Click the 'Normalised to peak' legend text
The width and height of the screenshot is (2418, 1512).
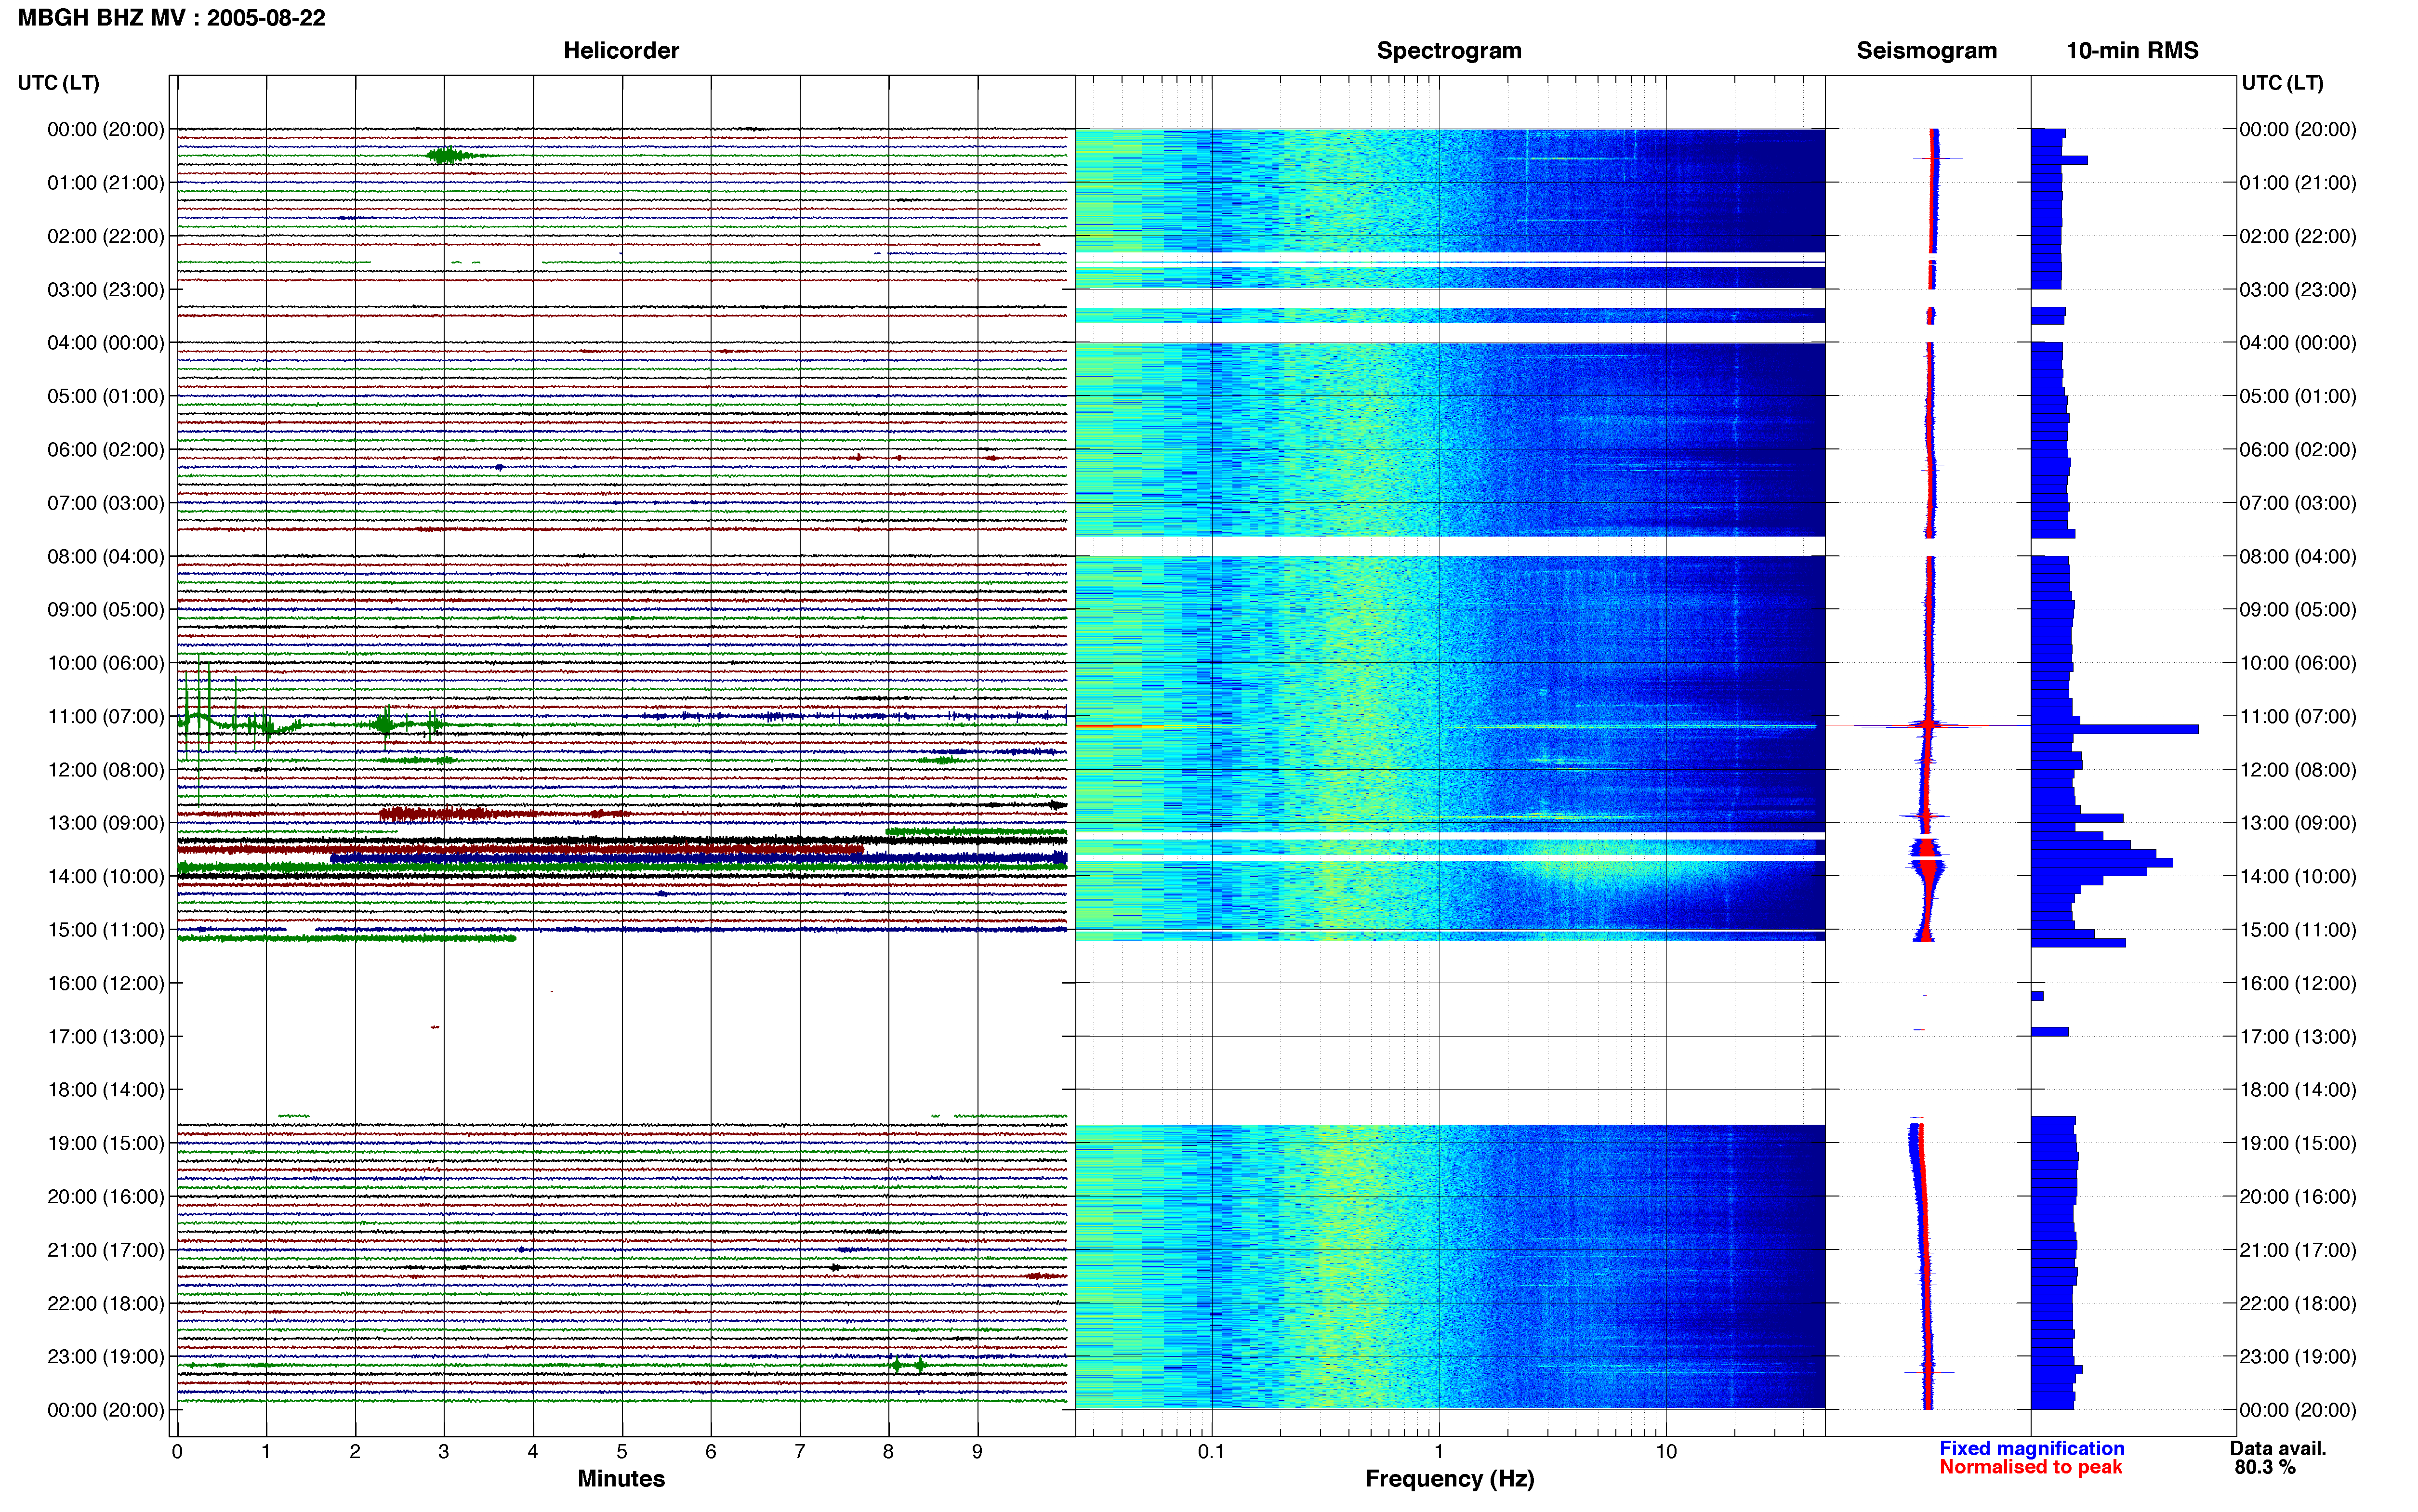[x=2030, y=1467]
